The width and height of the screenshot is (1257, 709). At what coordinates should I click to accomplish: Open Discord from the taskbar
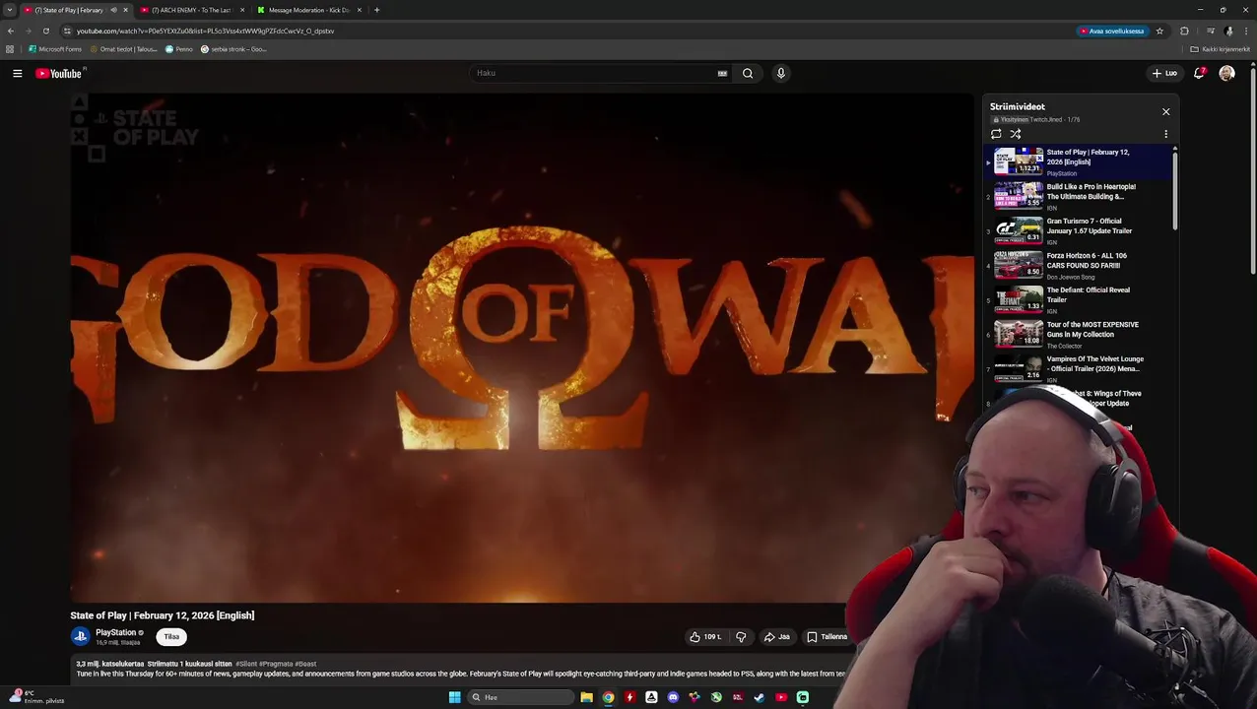coord(673,697)
